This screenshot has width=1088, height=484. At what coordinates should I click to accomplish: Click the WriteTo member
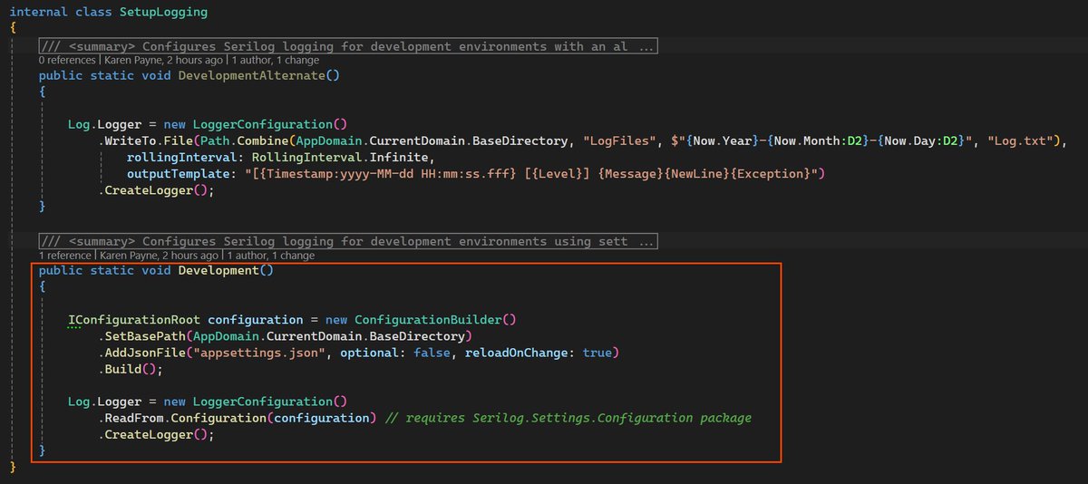131,141
